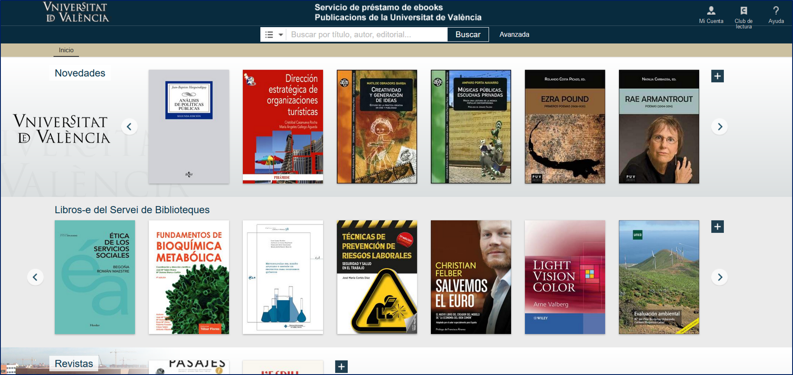Image resolution: width=793 pixels, height=375 pixels.
Task: Open Creatividad y generación de ideas cover
Action: click(x=377, y=127)
